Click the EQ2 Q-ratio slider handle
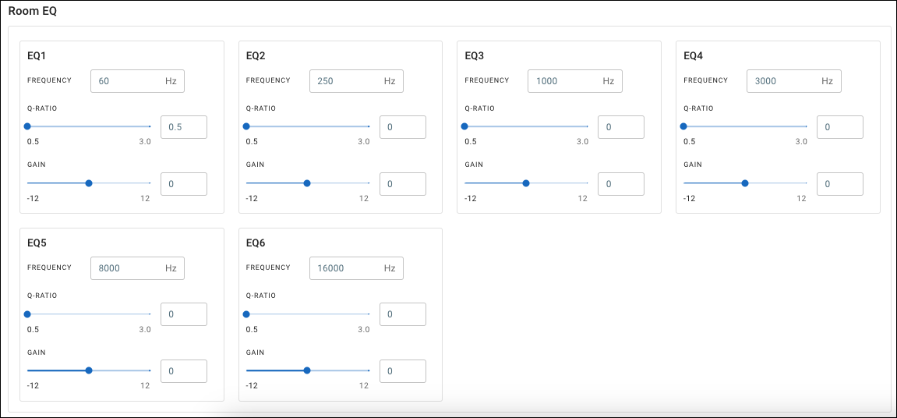The height and width of the screenshot is (418, 897). point(246,126)
